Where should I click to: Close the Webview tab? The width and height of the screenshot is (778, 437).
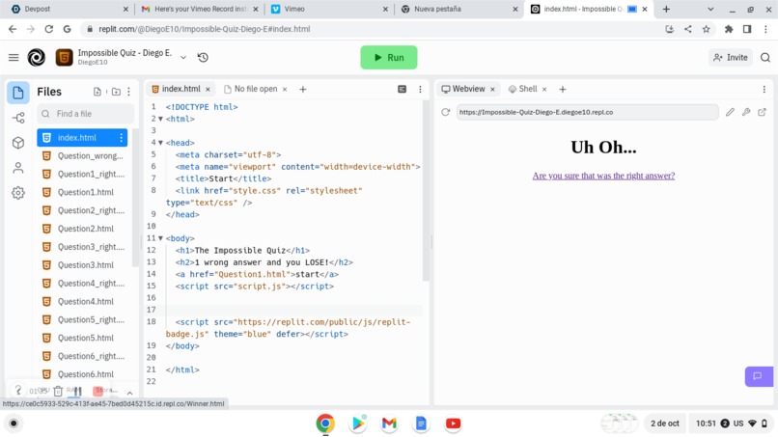492,90
